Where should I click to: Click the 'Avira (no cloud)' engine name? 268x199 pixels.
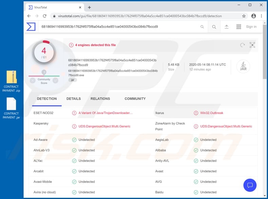[44, 192]
